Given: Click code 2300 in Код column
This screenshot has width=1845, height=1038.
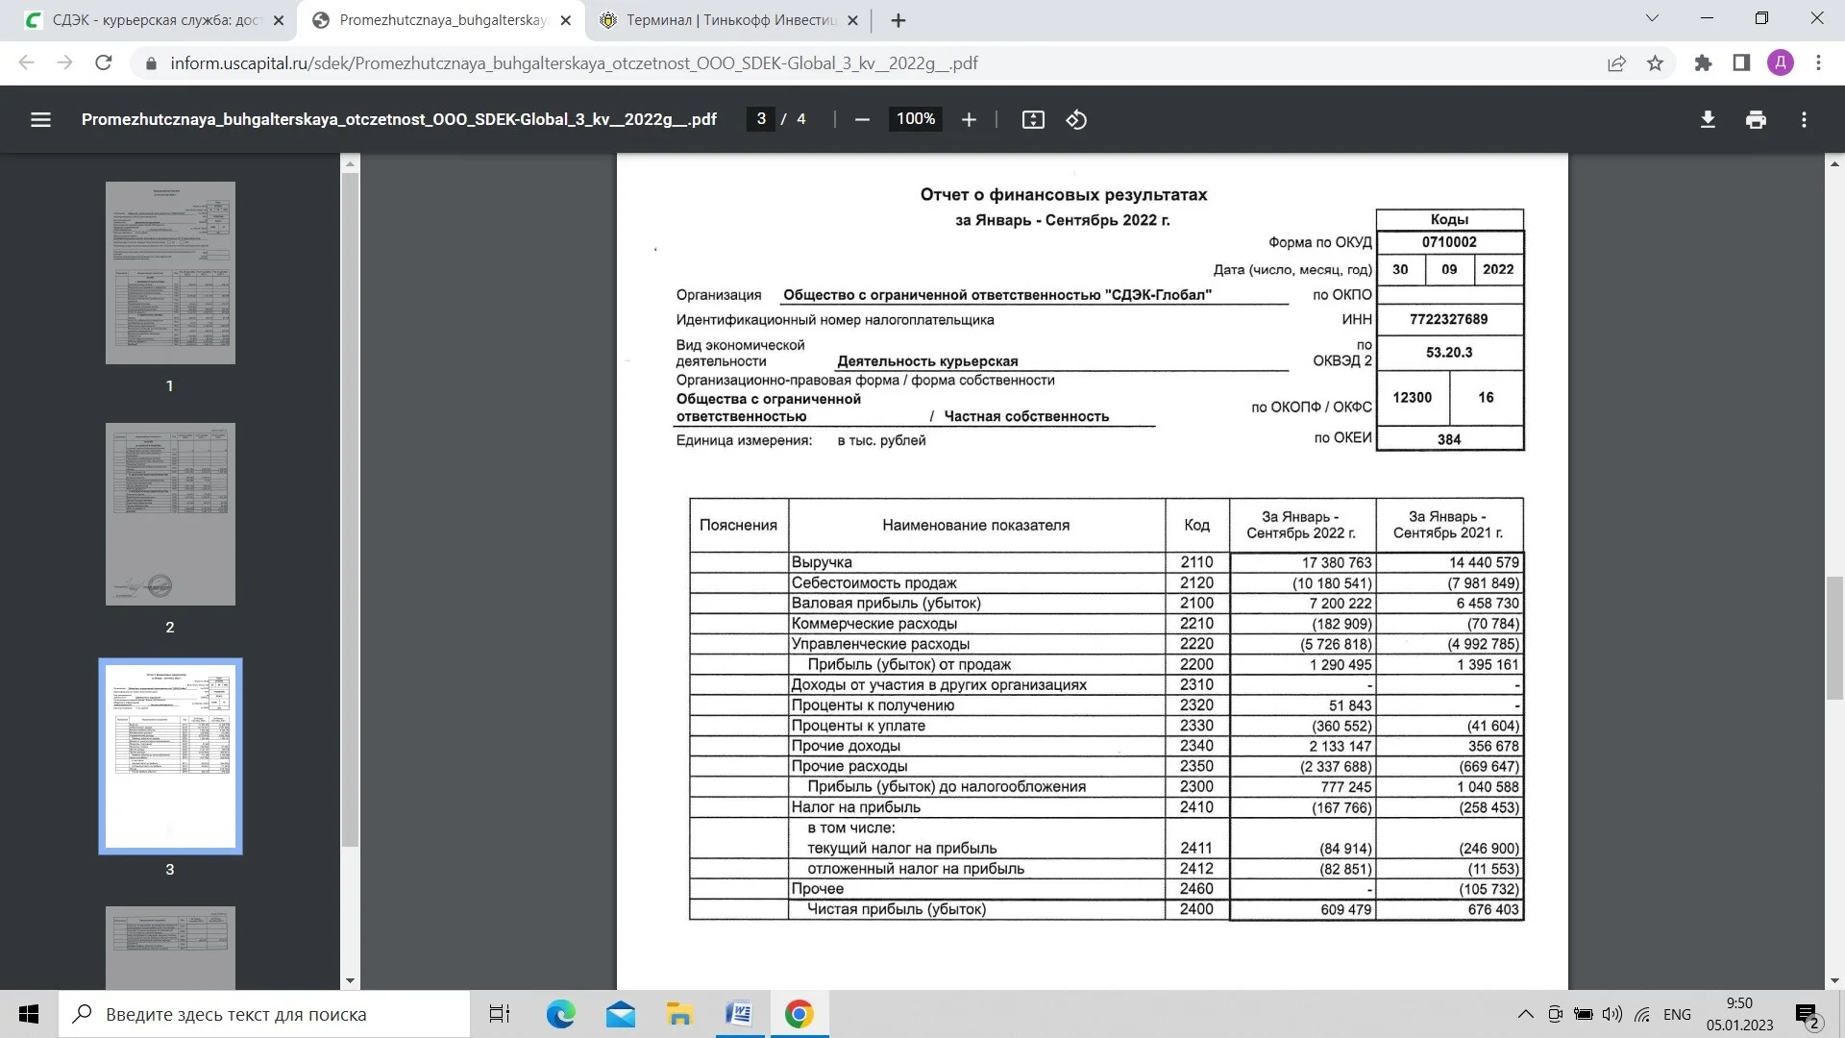Looking at the screenshot, I should [x=1196, y=786].
